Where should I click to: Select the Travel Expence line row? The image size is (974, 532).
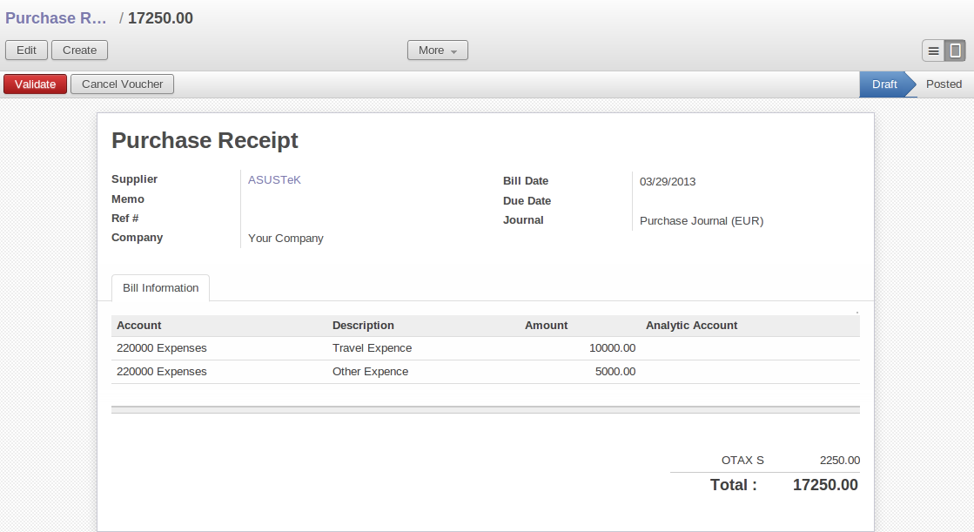(372, 348)
